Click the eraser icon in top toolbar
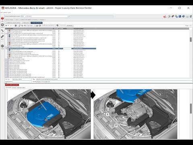Screen dimensions: 193x145 (x=172, y=17)
